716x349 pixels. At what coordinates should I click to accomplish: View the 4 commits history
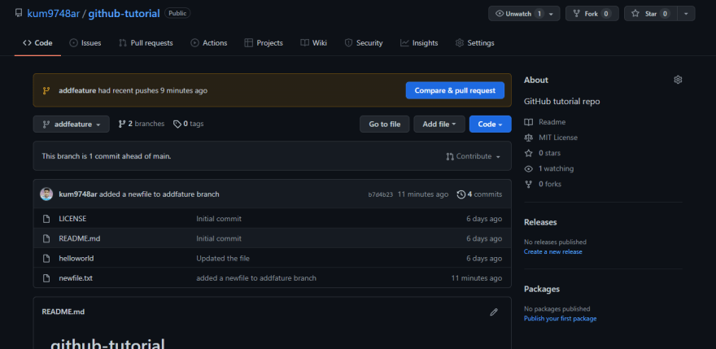tap(479, 194)
